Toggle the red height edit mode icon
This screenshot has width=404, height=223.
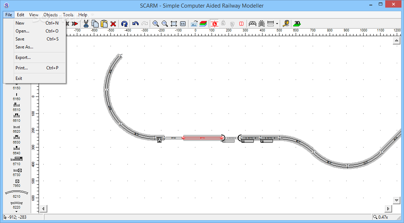click(214, 24)
